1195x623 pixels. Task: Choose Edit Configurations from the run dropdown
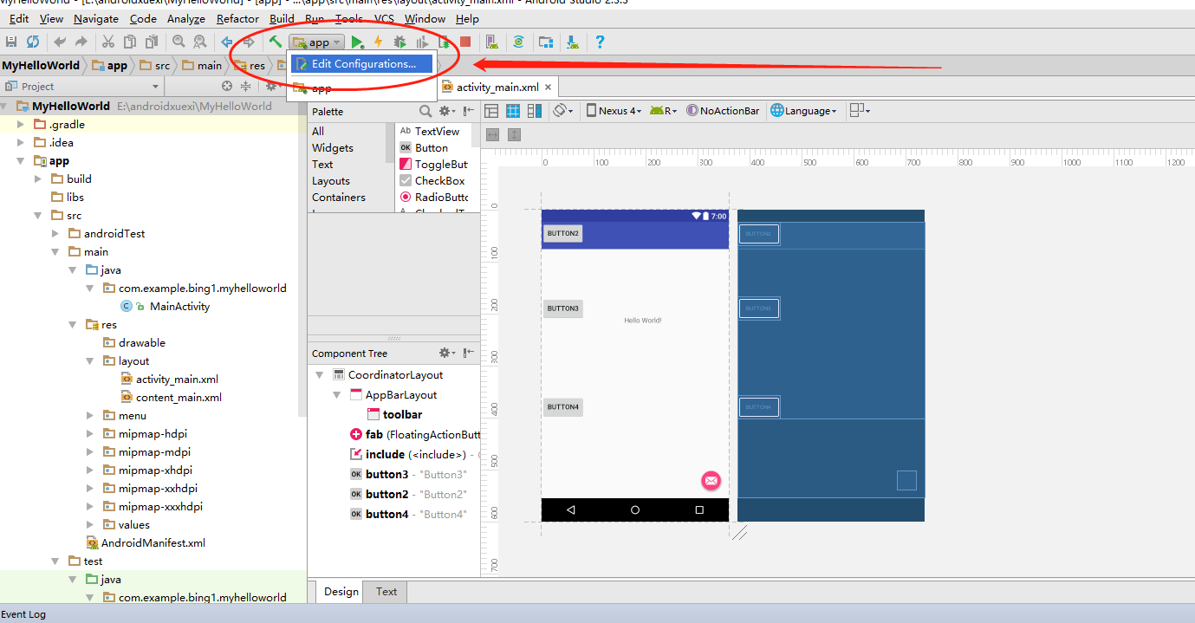[x=361, y=63]
